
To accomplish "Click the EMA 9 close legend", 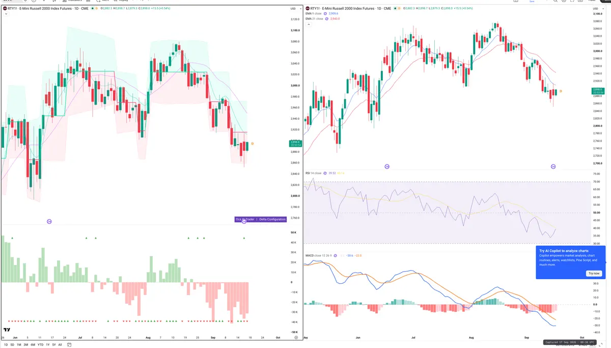I will click(313, 13).
